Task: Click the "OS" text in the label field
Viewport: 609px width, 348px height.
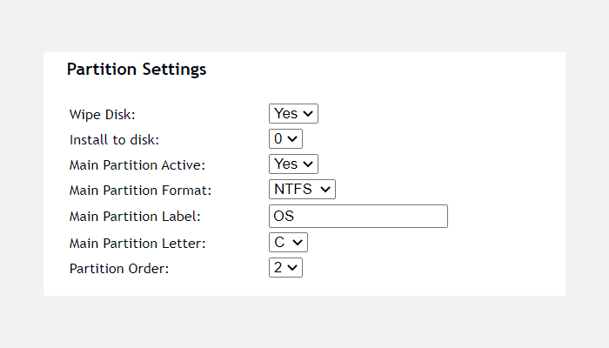Action: click(283, 216)
